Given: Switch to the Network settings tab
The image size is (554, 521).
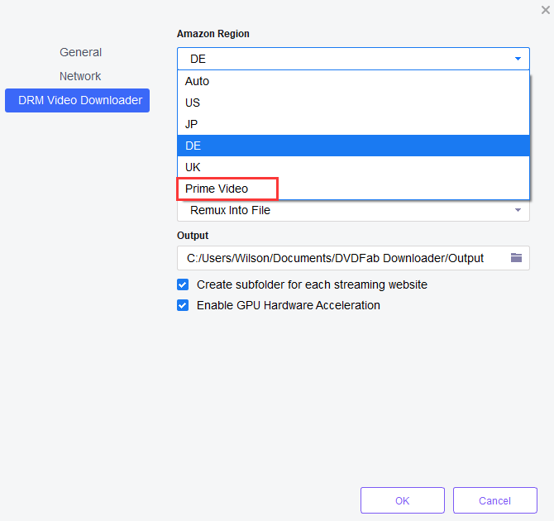Looking at the screenshot, I should [x=80, y=76].
